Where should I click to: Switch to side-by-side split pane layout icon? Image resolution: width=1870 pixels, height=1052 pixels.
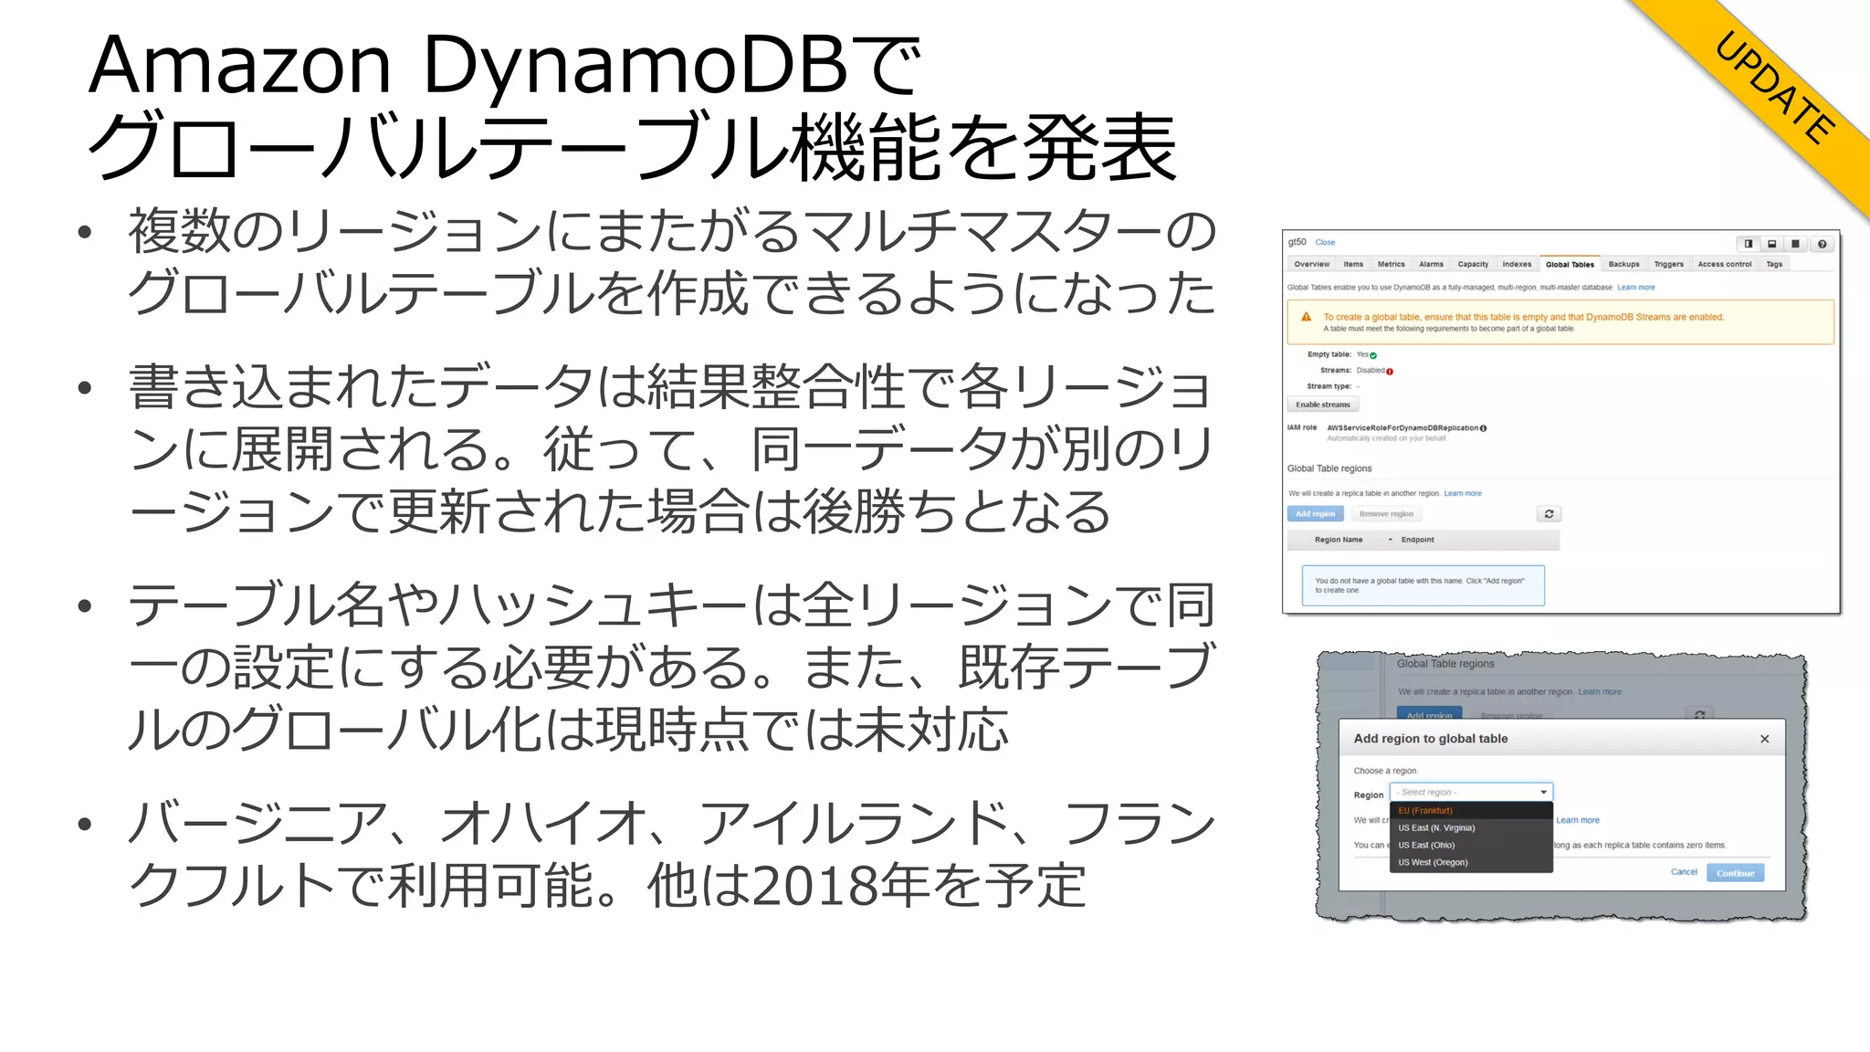(1748, 244)
